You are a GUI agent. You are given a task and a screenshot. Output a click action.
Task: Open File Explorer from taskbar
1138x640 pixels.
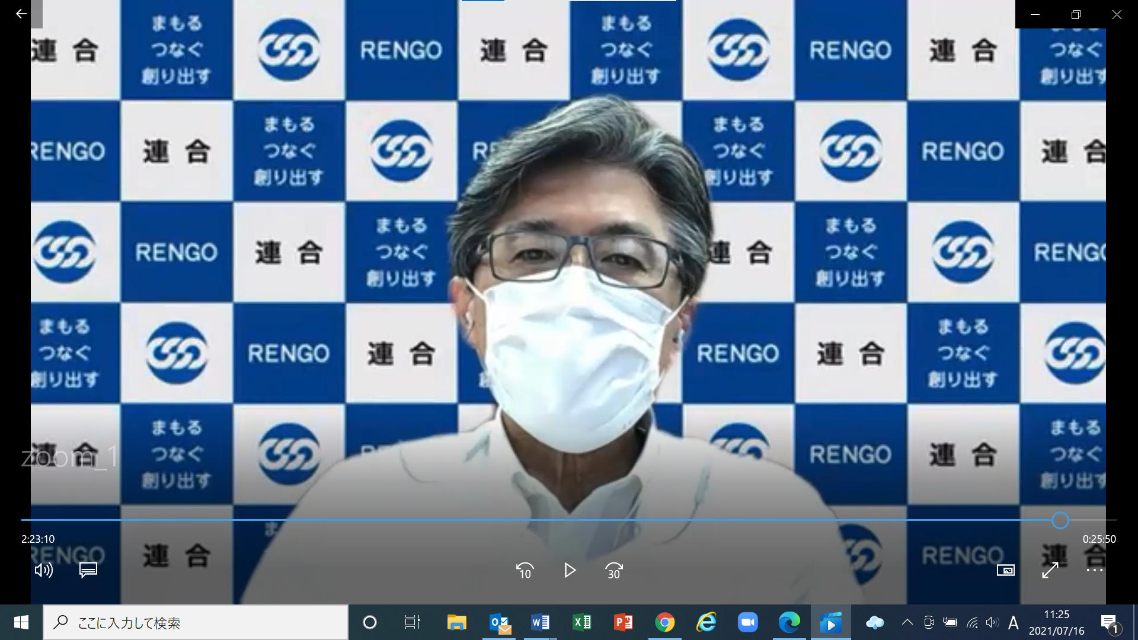pyautogui.click(x=456, y=622)
